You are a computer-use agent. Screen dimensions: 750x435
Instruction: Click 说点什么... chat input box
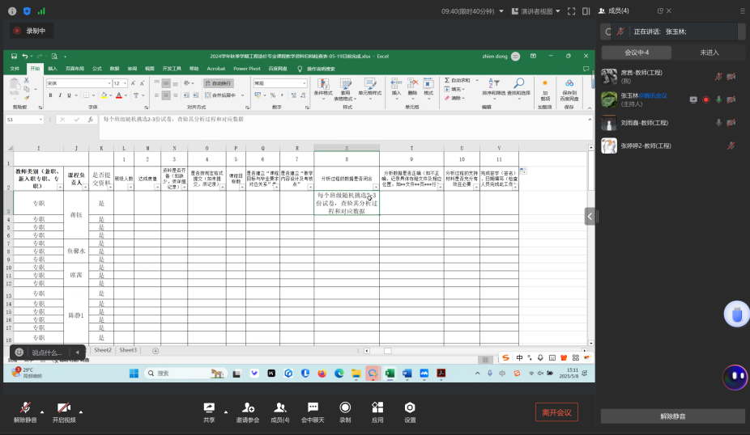click(47, 353)
